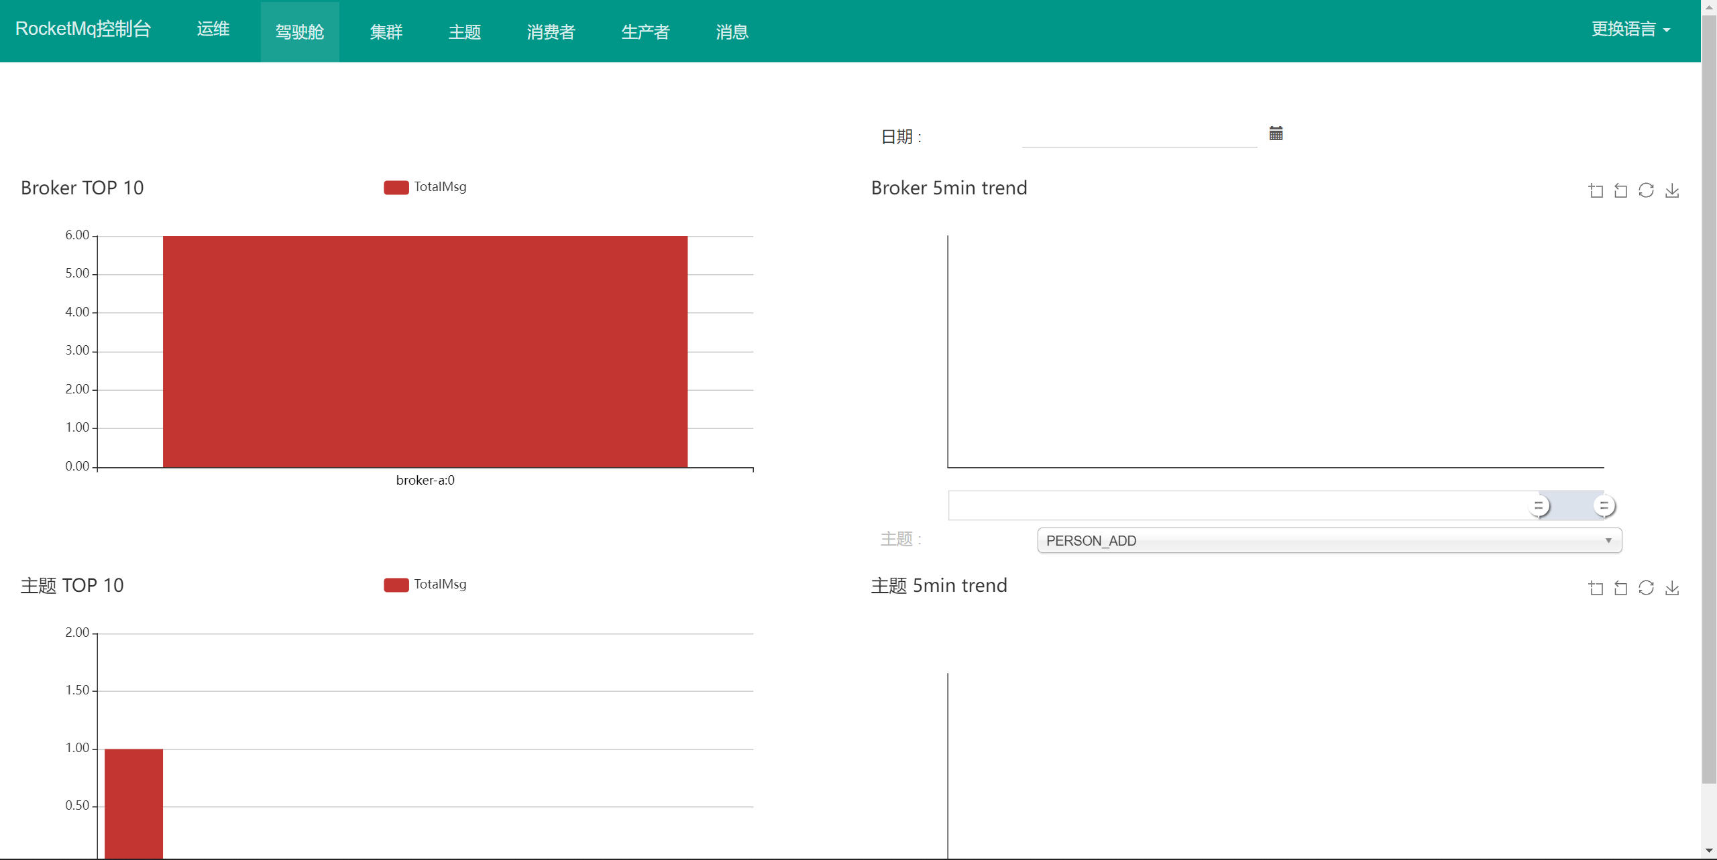Open the 消费者 menu item
Image resolution: width=1717 pixels, height=860 pixels.
point(551,32)
